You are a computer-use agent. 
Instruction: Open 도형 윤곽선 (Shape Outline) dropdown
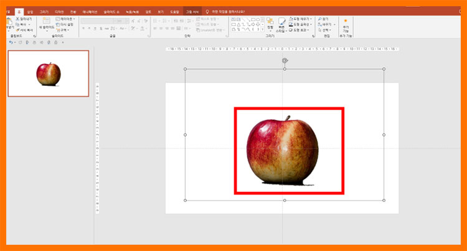[x=301, y=25]
